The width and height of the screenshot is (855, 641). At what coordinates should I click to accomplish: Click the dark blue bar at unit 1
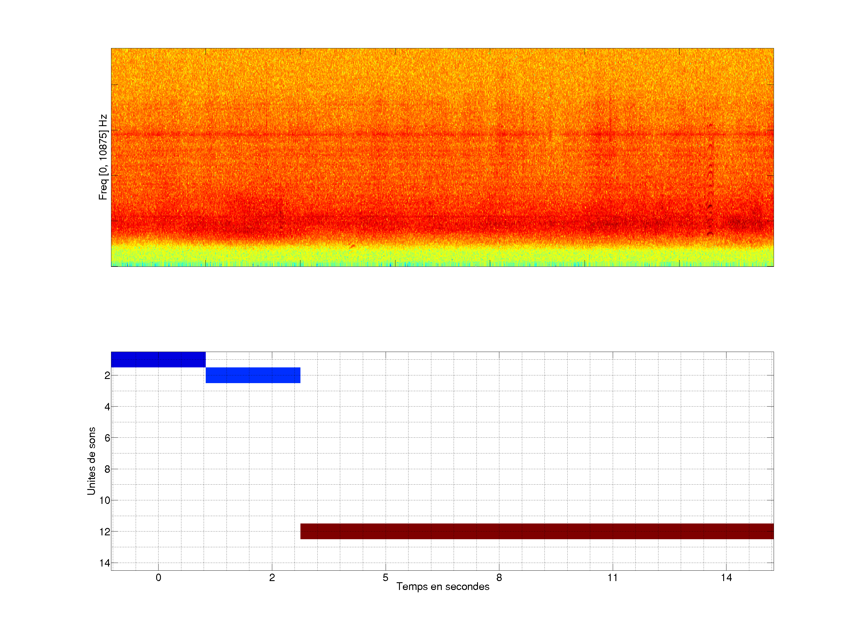click(x=158, y=359)
